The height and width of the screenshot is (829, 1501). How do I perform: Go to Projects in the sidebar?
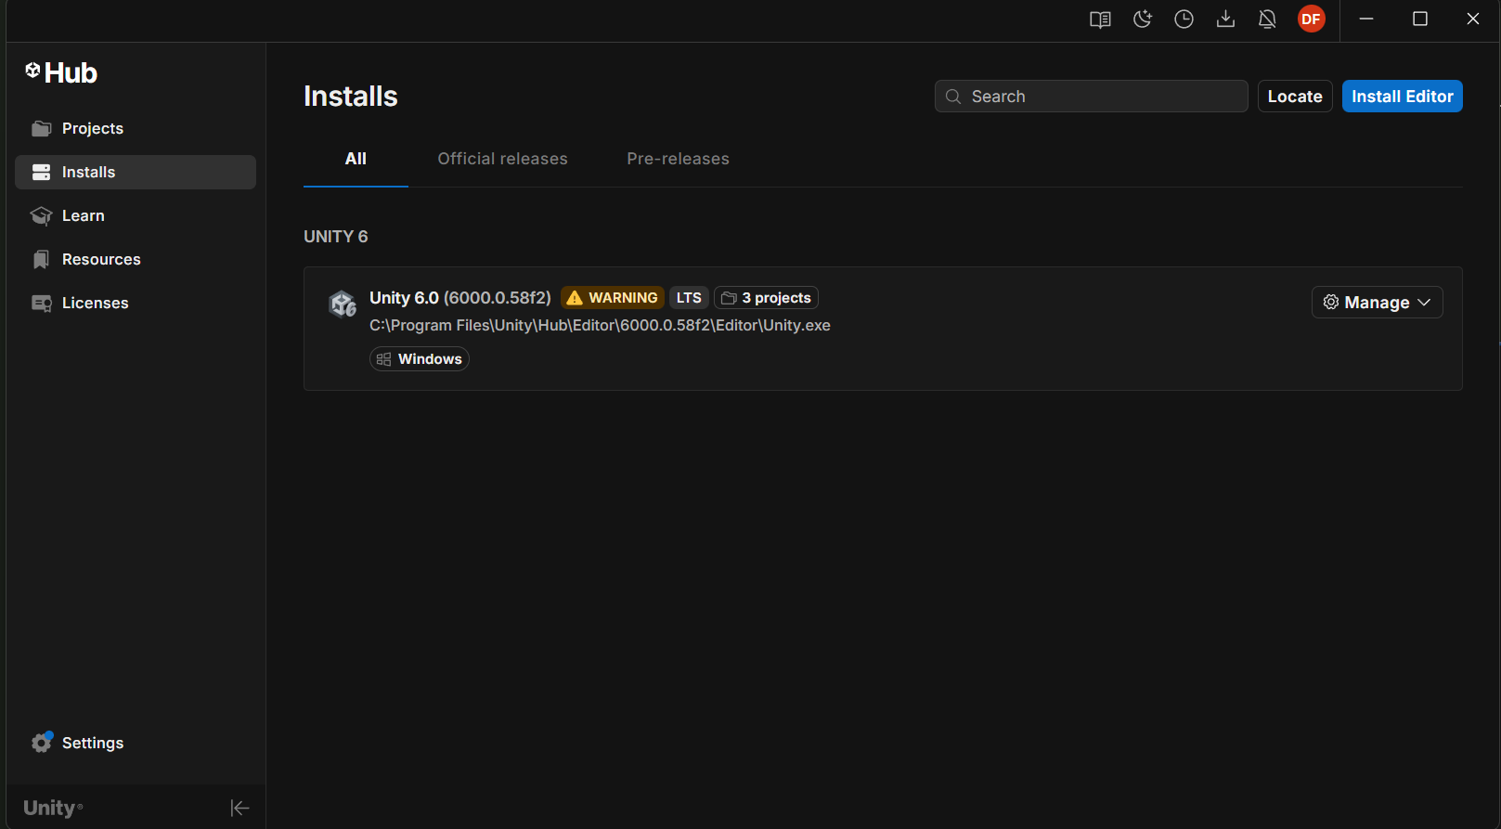click(136, 128)
